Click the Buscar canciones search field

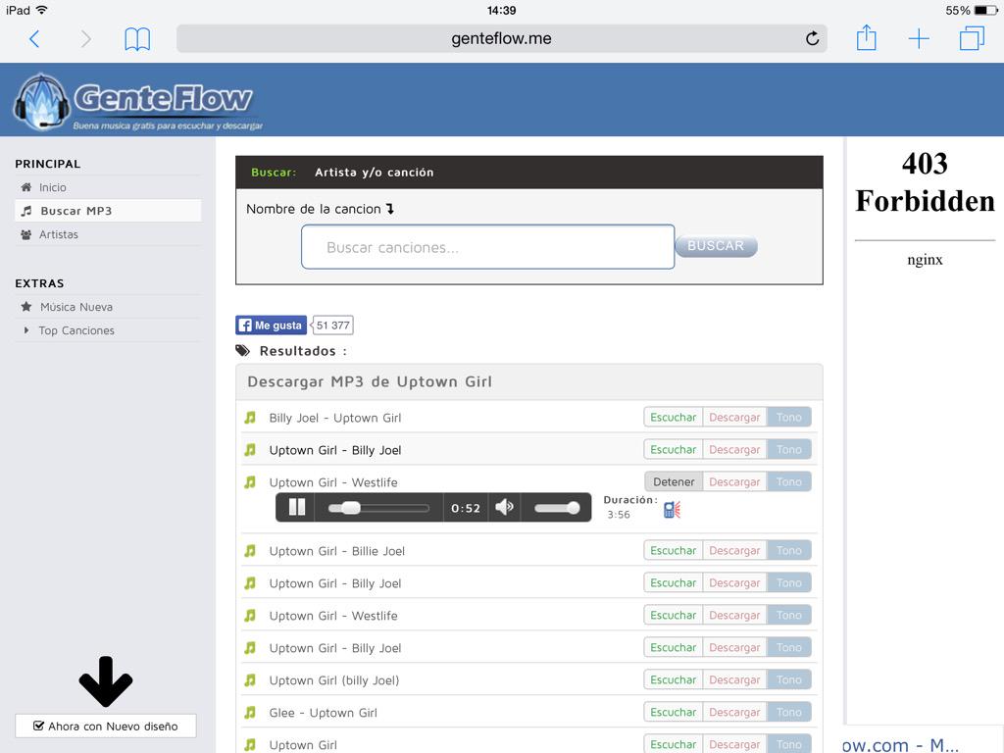[x=487, y=246]
